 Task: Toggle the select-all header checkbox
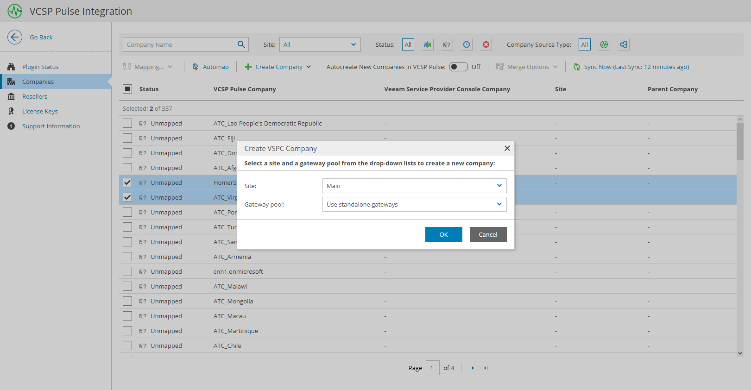pos(127,89)
